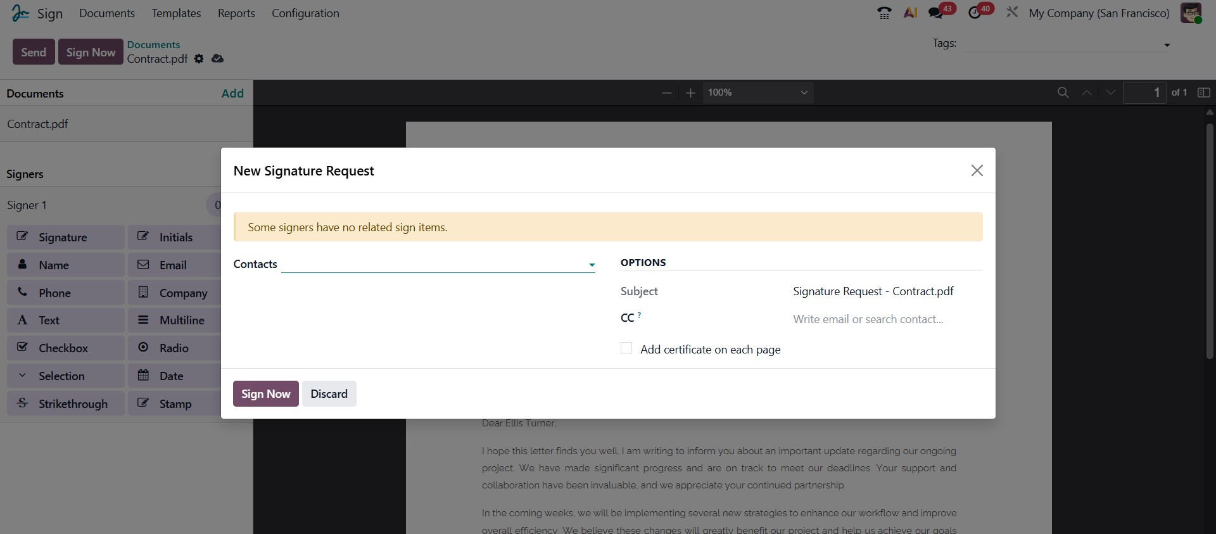Zoom in using the plus icon

[690, 93]
